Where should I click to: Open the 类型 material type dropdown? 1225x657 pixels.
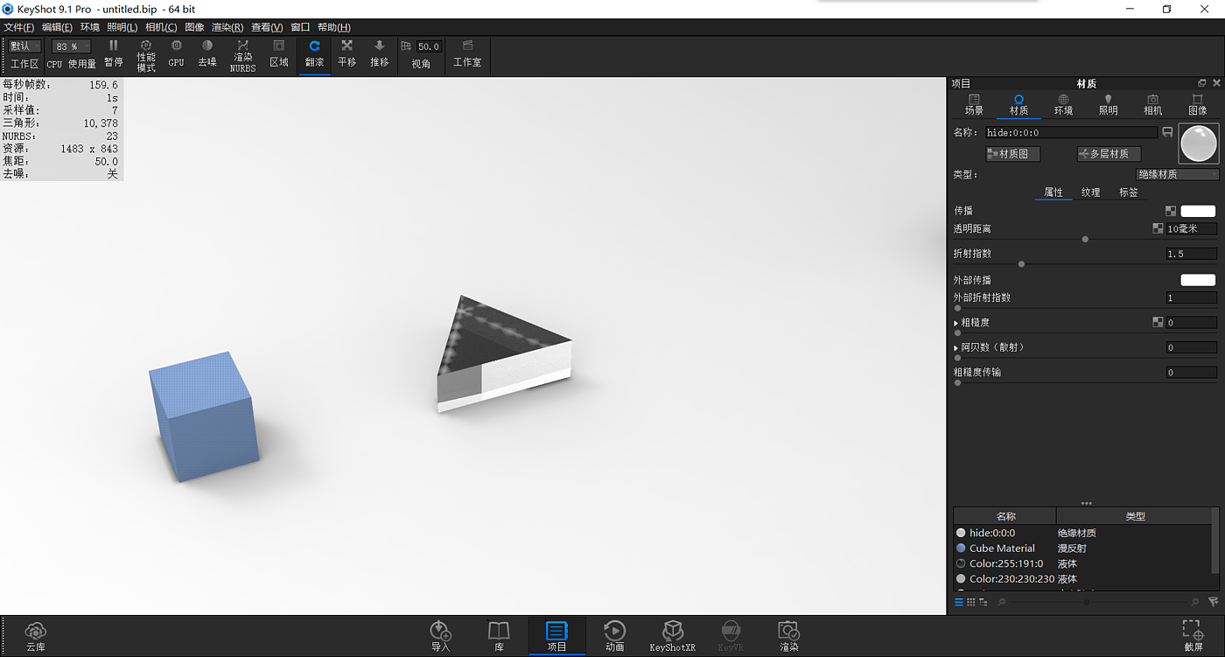pyautogui.click(x=1177, y=174)
